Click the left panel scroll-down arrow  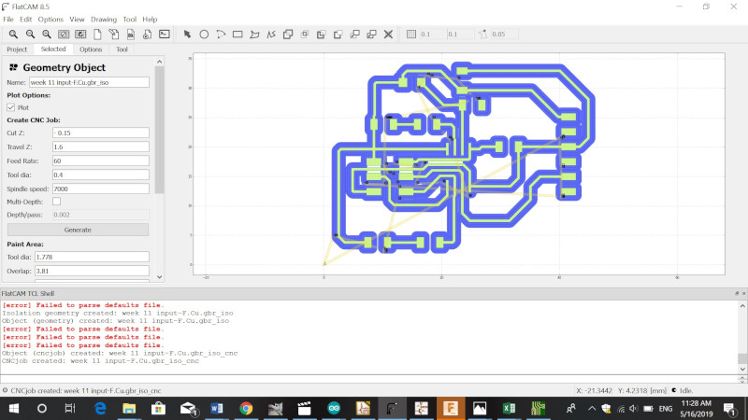coord(159,276)
